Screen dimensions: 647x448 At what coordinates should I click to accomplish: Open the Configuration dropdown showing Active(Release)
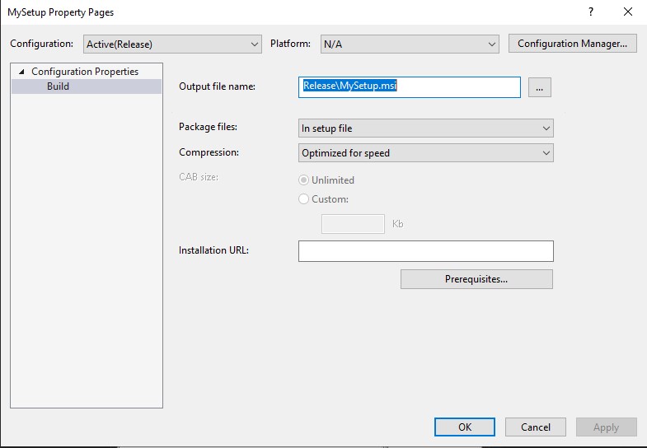172,44
